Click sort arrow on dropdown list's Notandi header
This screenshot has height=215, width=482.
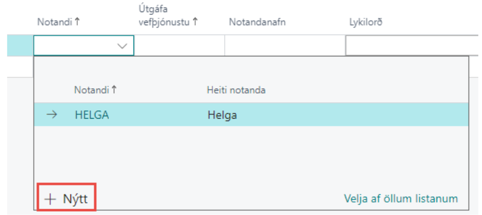(114, 90)
